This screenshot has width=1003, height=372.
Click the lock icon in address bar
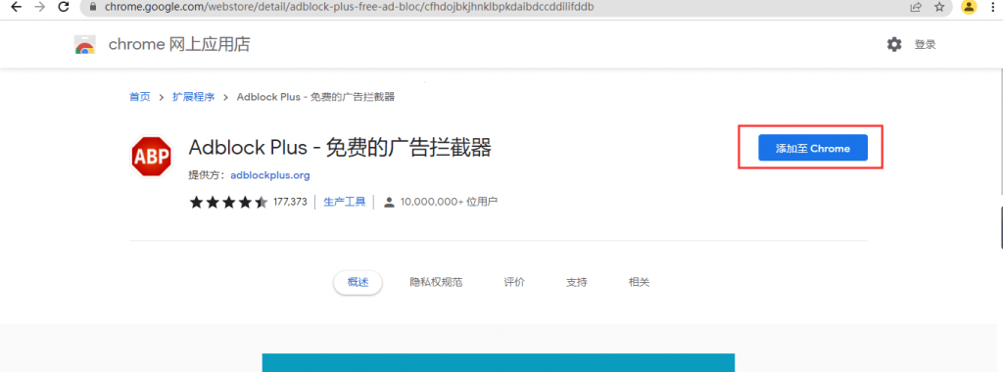pyautogui.click(x=93, y=7)
